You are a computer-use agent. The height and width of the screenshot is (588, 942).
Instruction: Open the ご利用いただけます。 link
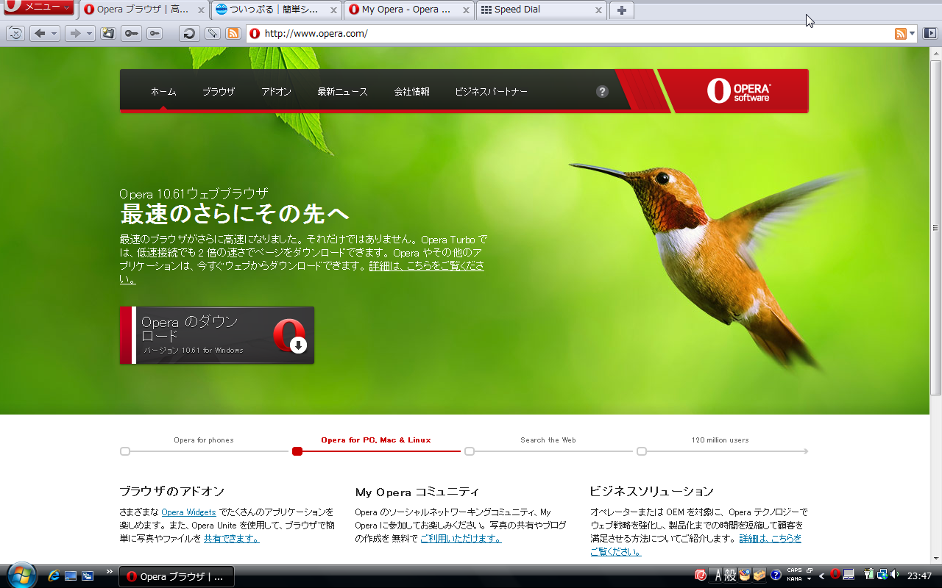pyautogui.click(x=461, y=539)
